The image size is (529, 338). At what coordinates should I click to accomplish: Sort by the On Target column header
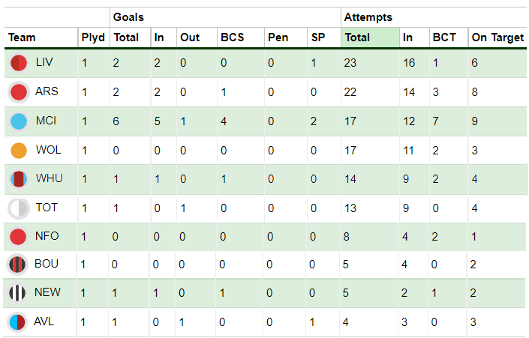click(x=497, y=37)
